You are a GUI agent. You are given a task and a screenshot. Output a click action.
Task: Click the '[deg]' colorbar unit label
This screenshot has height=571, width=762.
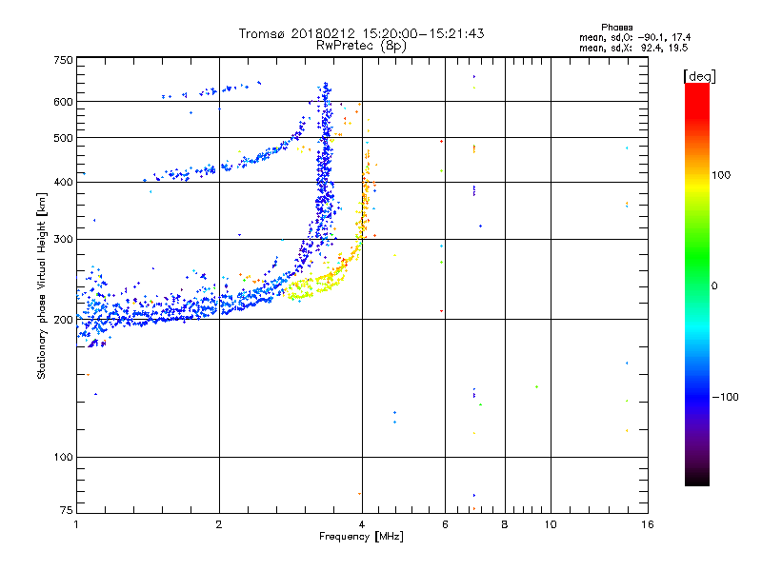(699, 76)
